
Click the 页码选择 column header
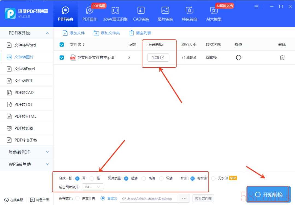point(155,45)
